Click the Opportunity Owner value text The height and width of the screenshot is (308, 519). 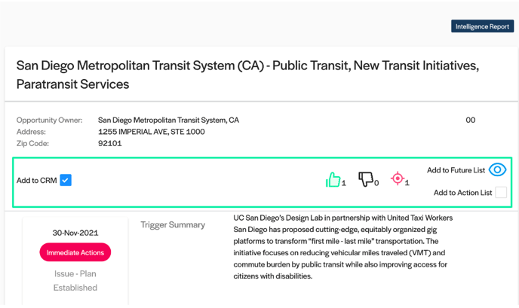coord(168,120)
